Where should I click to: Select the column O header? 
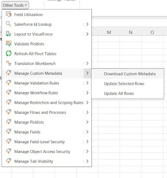point(152,32)
